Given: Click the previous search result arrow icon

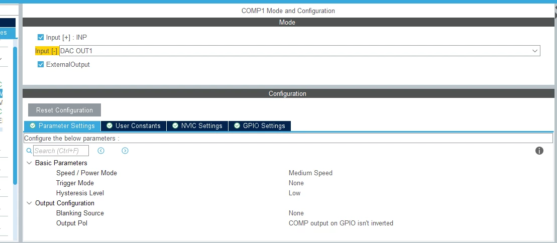Looking at the screenshot, I should (101, 151).
